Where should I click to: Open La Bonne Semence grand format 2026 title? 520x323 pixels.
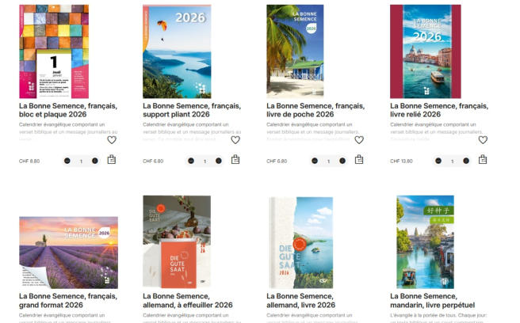pyautogui.click(x=68, y=301)
